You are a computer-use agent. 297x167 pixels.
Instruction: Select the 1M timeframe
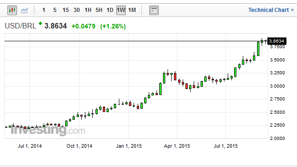pos(132,10)
